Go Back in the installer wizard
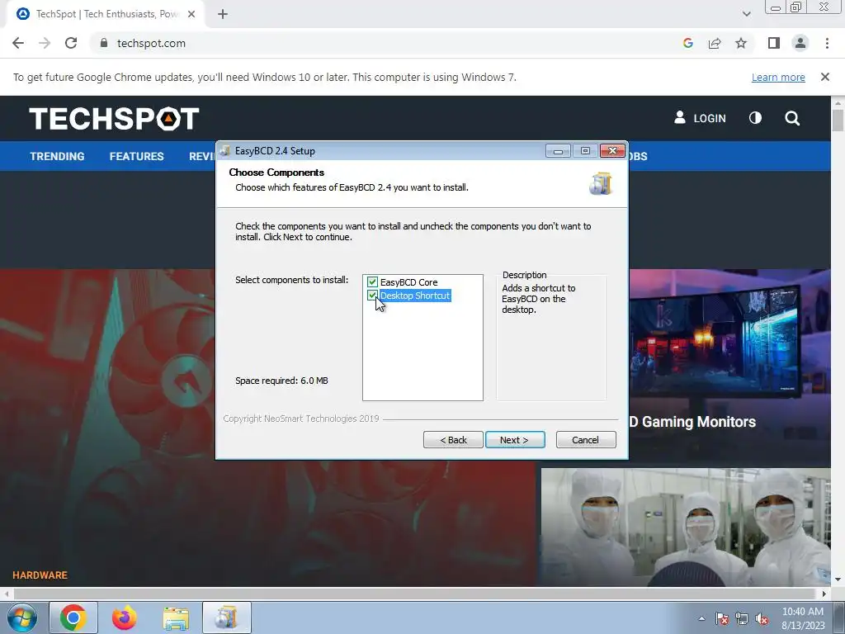The image size is (845, 634). tap(453, 440)
